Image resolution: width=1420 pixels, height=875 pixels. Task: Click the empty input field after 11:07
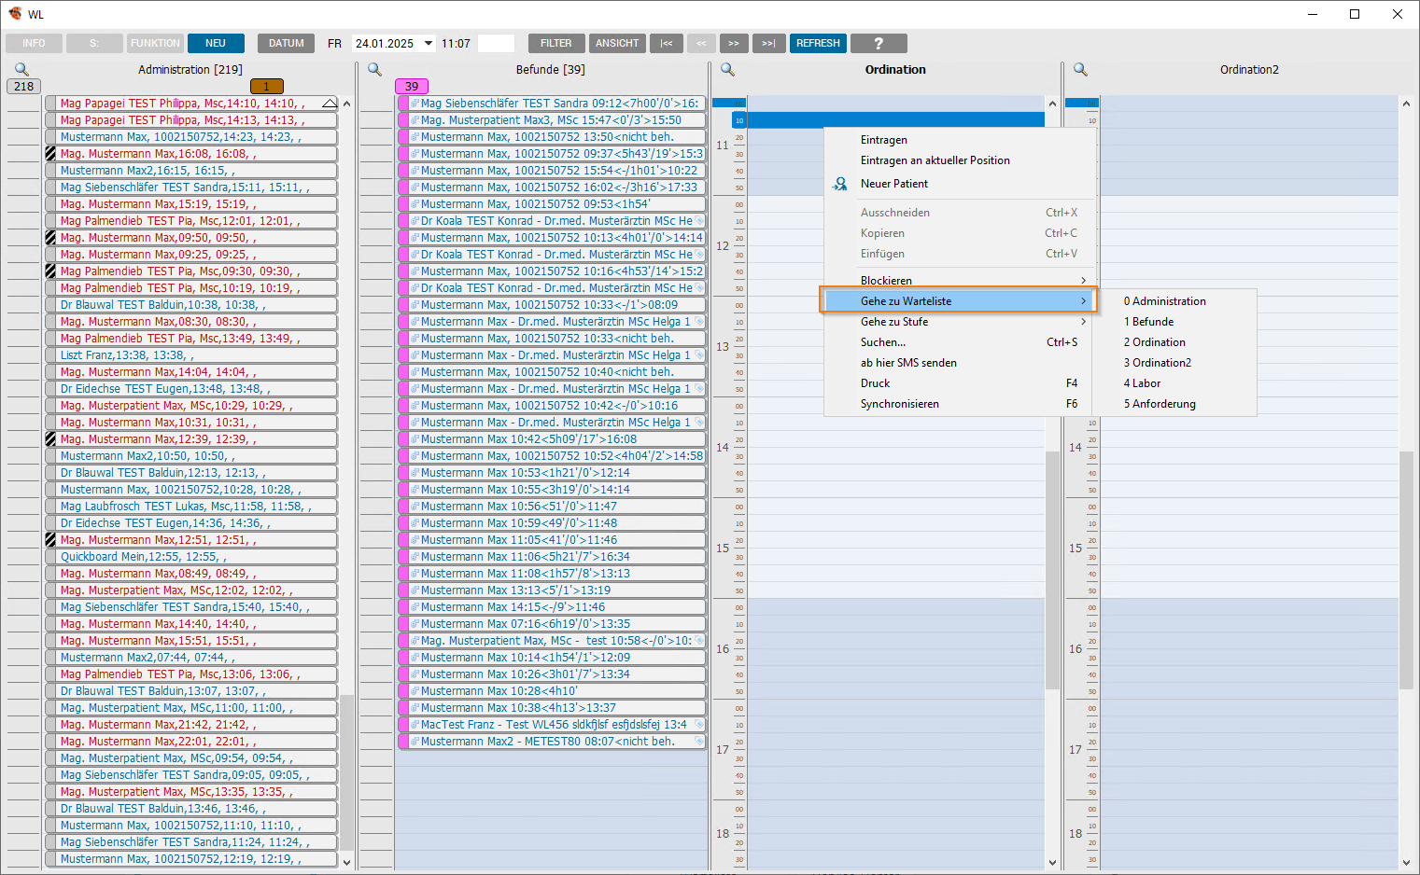coord(496,43)
